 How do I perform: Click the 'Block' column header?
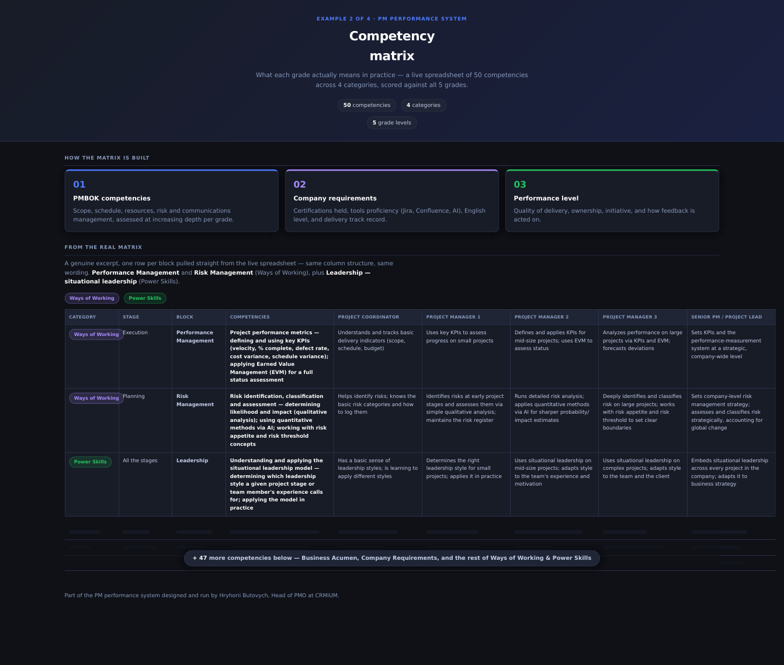pyautogui.click(x=199, y=317)
